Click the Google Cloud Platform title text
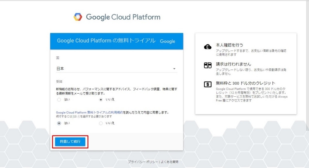This screenshot has width=309, height=168. (123, 17)
